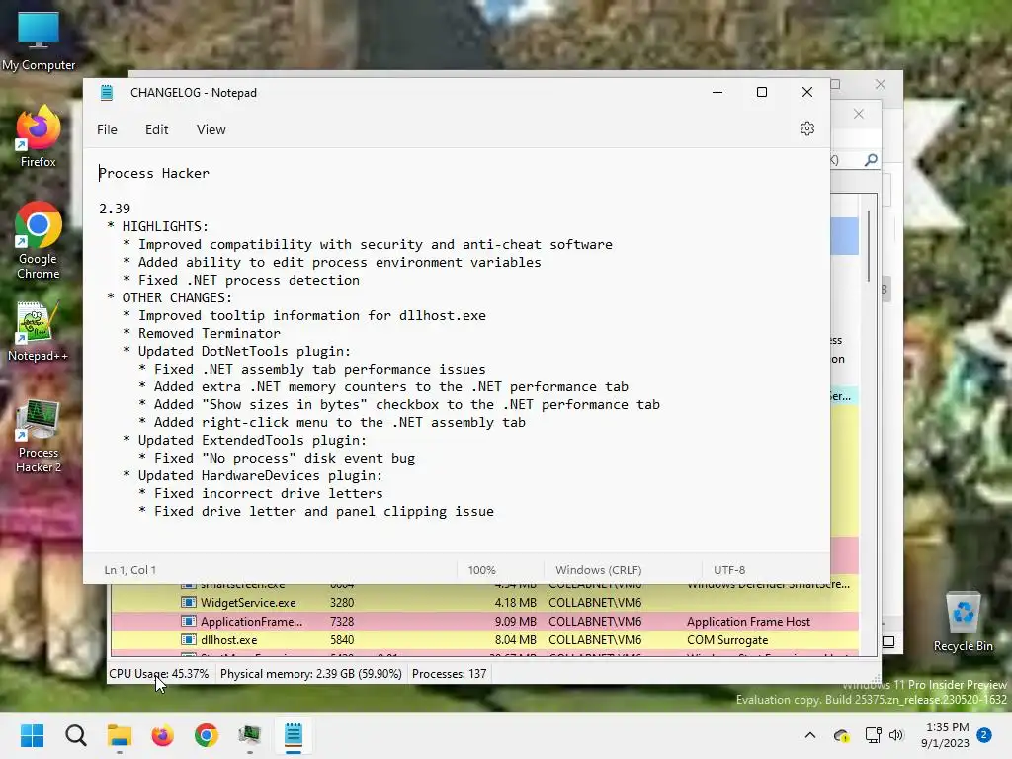Click search magnifier in Process Hacker window
Viewport: 1012px width, 759px height.
871,159
